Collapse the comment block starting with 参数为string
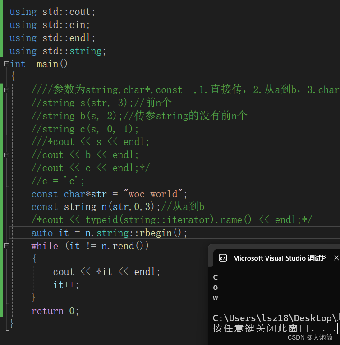340x345 pixels. click(x=6, y=90)
